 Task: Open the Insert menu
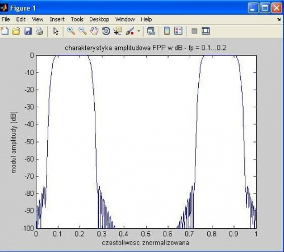(x=57, y=19)
